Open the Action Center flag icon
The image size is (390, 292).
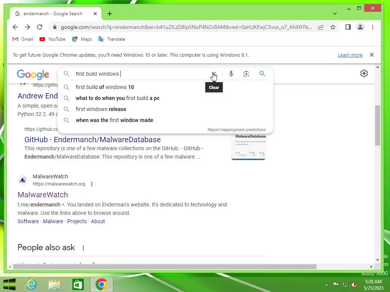click(336, 285)
